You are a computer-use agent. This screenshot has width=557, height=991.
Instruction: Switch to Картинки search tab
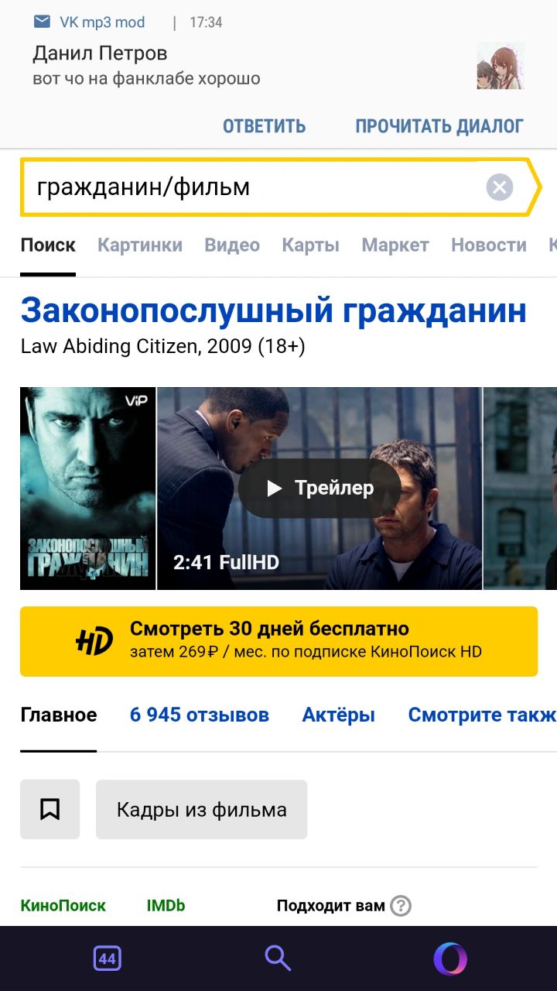click(x=140, y=245)
